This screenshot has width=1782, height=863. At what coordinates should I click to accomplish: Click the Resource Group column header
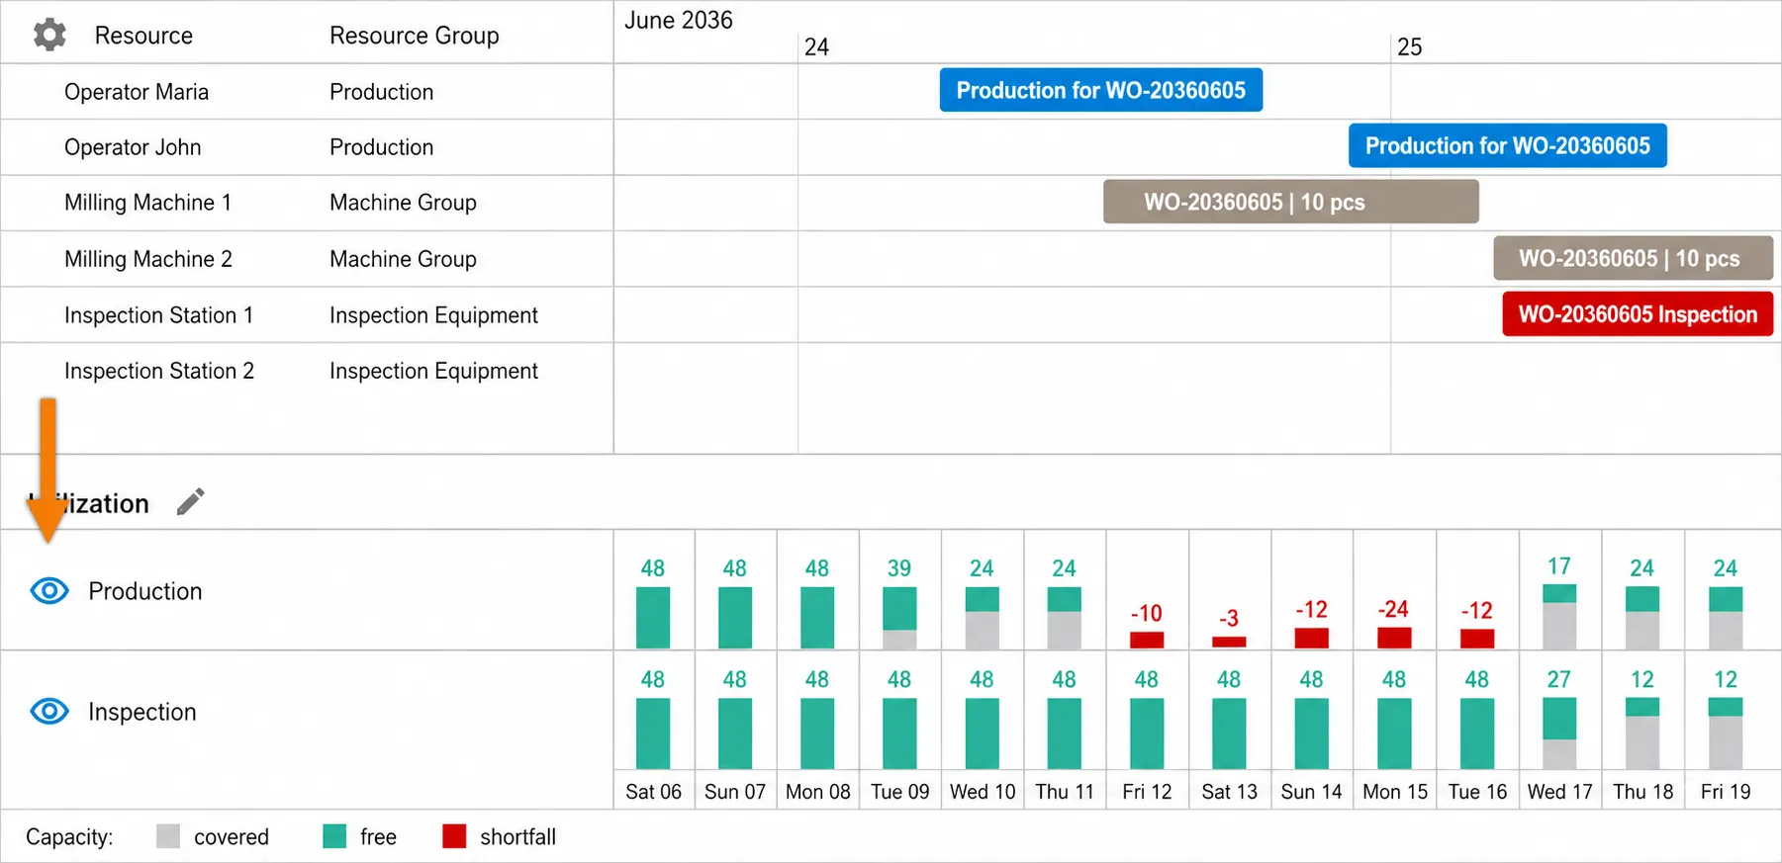tap(415, 36)
